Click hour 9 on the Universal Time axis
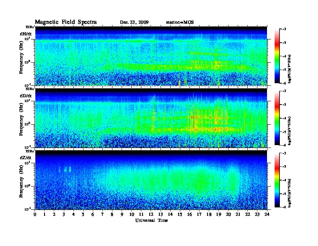 click(122, 214)
